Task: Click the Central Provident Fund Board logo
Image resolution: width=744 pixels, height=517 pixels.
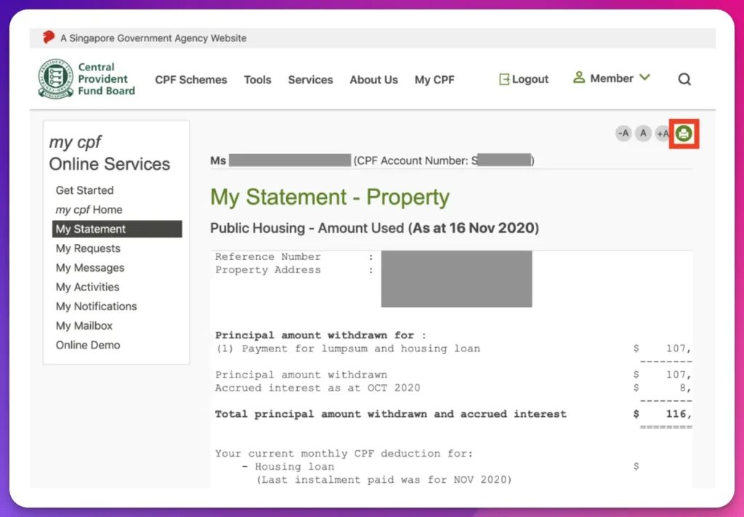Action: (x=87, y=79)
